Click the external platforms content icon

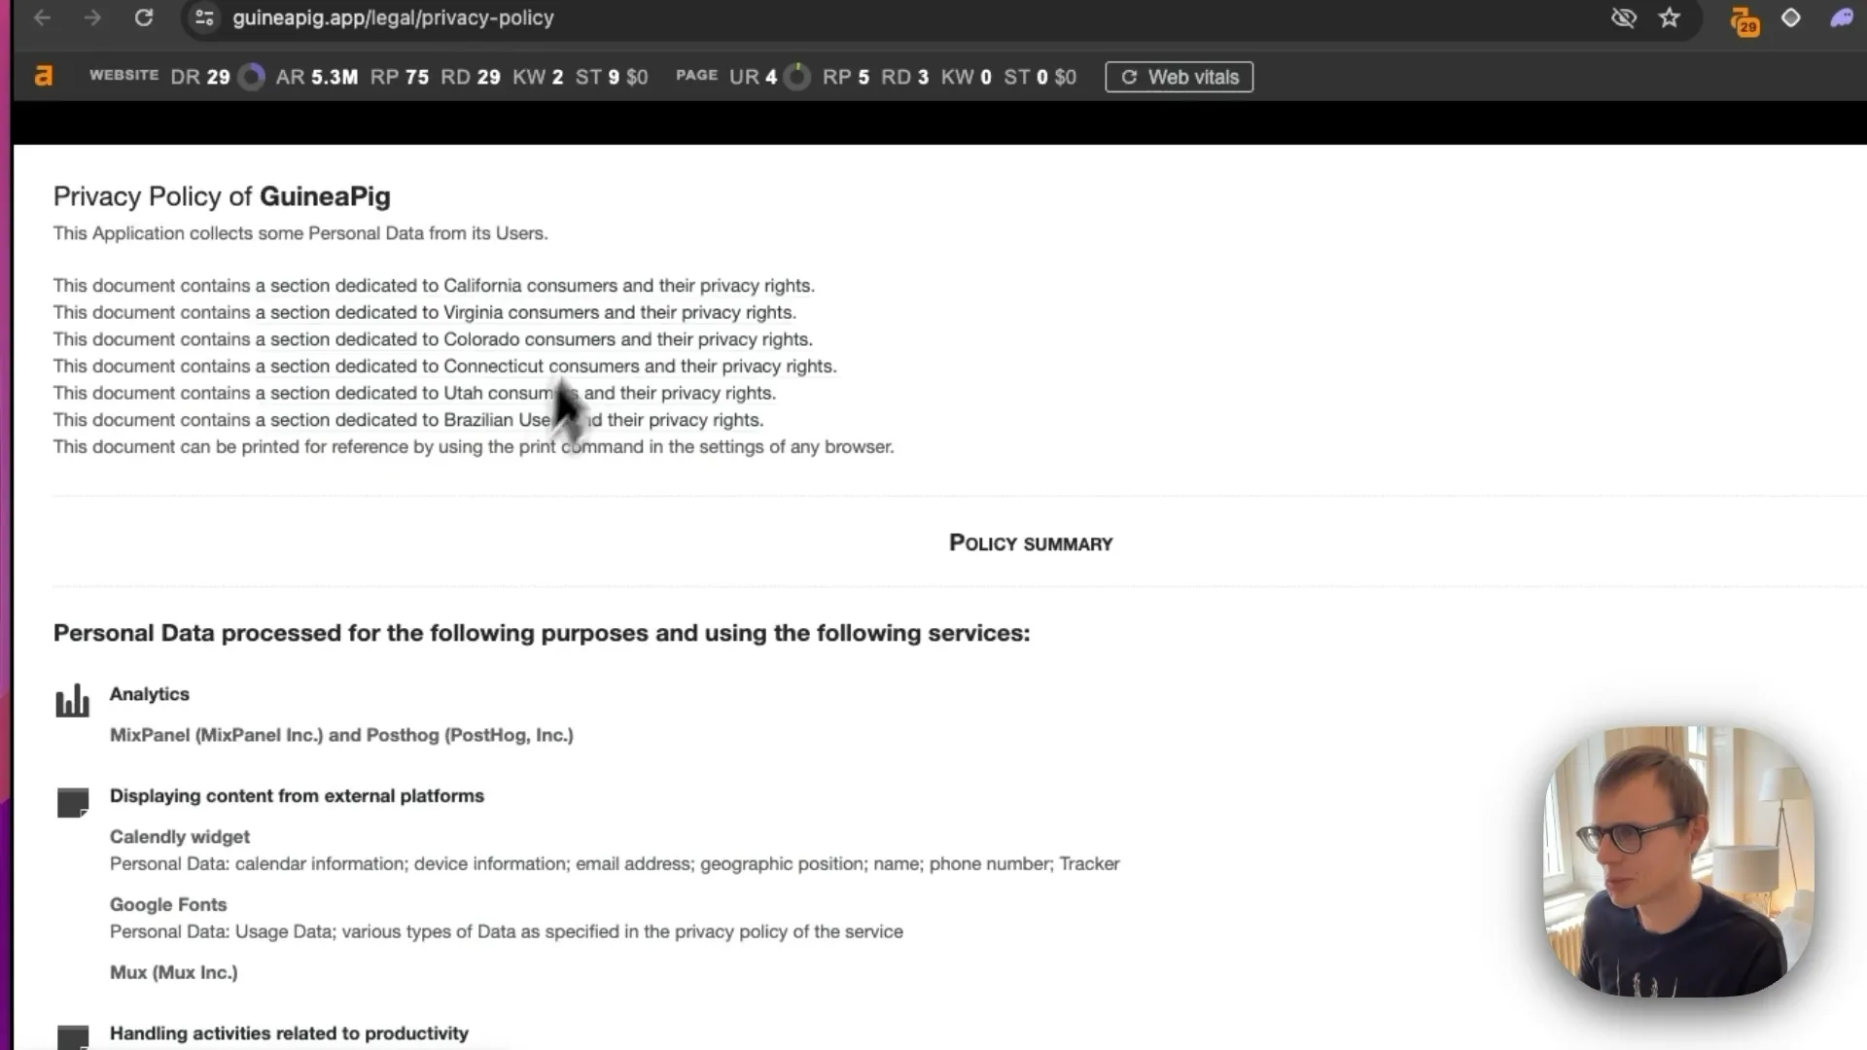[73, 802]
